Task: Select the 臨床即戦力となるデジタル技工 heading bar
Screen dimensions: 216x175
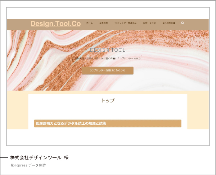Action: pyautogui.click(x=108, y=123)
